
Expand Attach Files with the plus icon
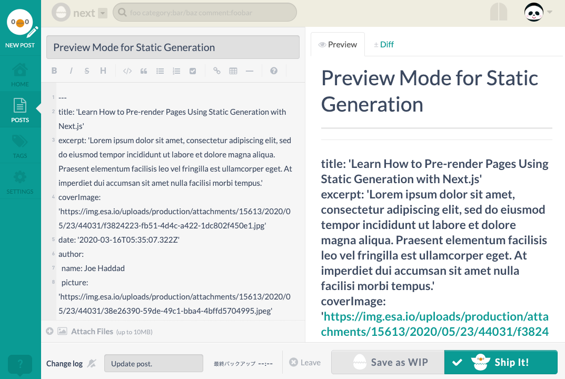click(x=49, y=331)
